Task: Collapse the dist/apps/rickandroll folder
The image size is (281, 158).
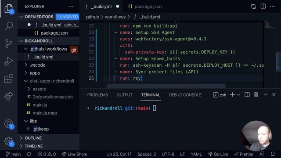Action: click(26, 81)
